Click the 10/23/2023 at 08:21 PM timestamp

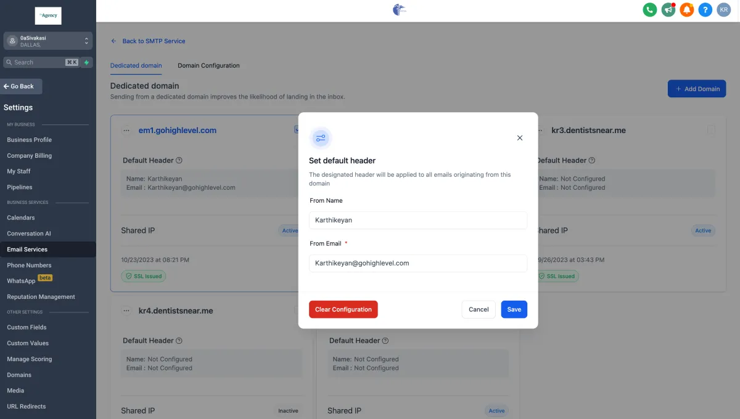click(155, 260)
